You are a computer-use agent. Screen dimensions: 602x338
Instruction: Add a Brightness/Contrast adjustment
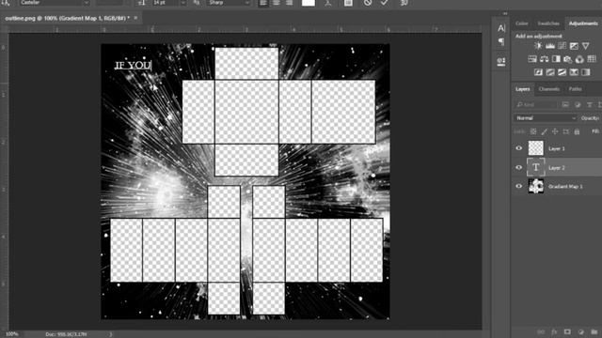coord(538,46)
